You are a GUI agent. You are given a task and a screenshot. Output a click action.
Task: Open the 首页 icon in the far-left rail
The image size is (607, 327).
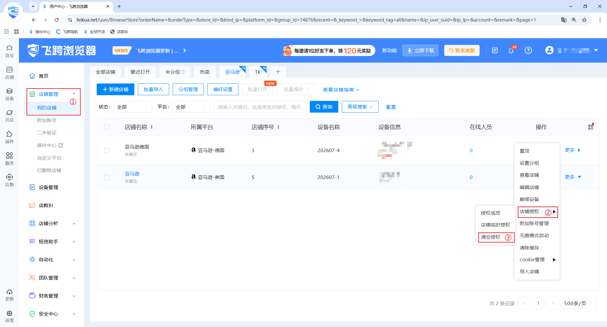point(9,51)
